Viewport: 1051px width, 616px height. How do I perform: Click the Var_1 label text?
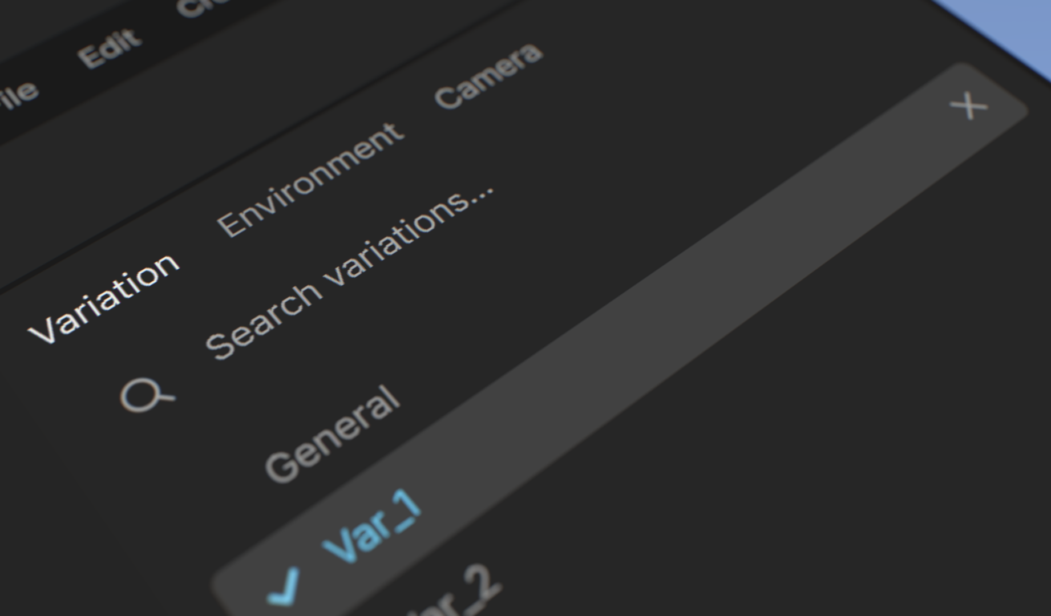(372, 525)
